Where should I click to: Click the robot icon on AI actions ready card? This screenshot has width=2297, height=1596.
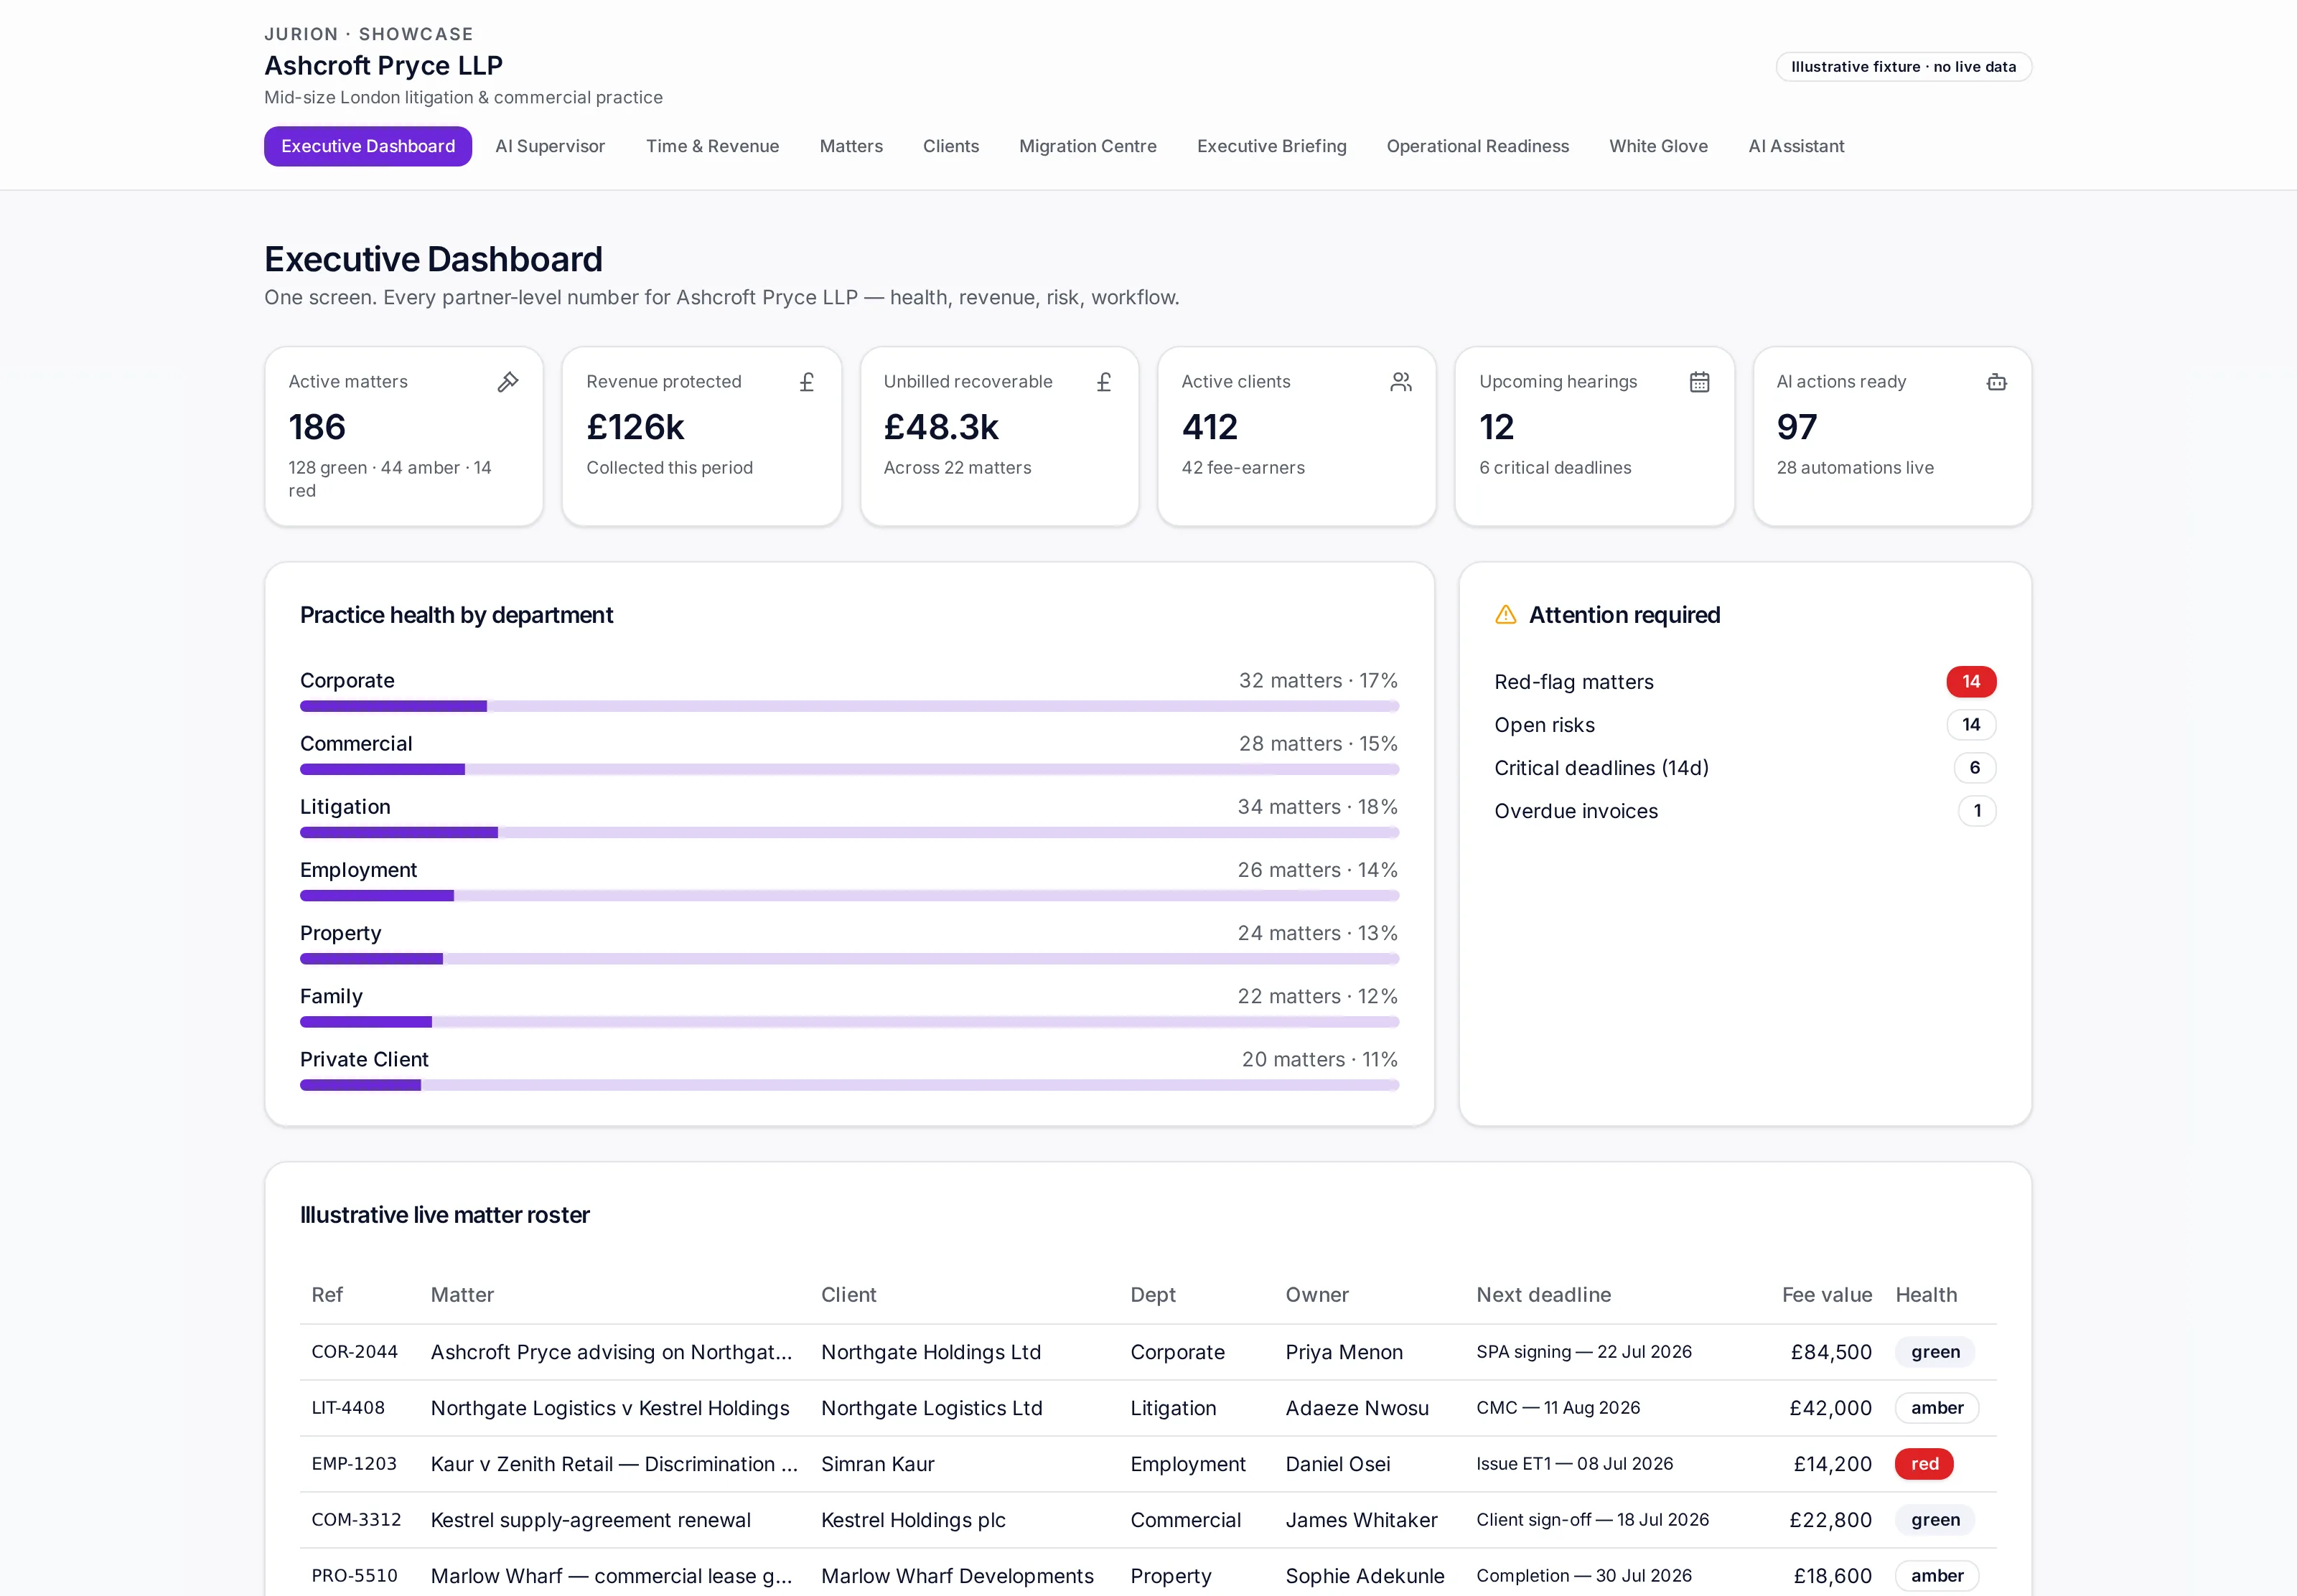coord(1996,382)
